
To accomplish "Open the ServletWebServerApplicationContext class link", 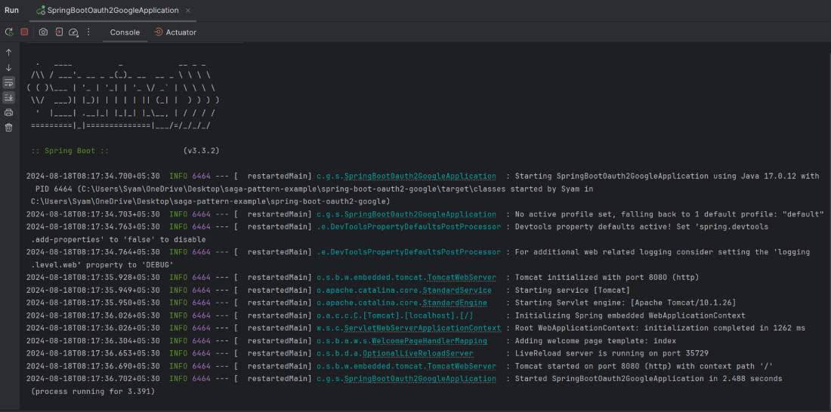I will (x=422, y=328).
